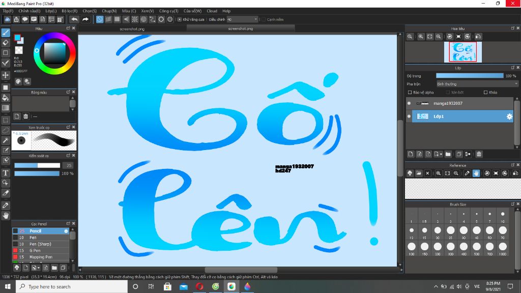Open the Cloud menu
Screen dimensions: 521x293
coord(212,11)
